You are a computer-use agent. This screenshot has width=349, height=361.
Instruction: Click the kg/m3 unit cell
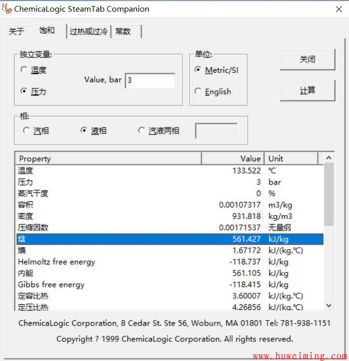(x=280, y=216)
